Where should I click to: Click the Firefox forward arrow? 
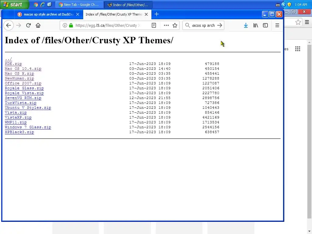(19, 25)
